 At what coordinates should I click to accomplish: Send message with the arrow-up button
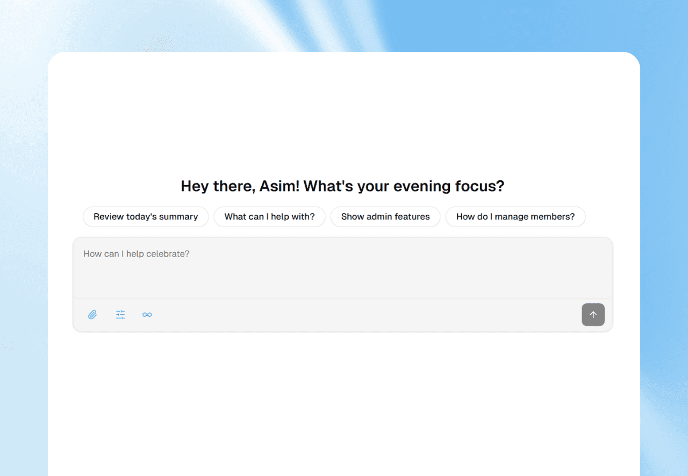(x=593, y=315)
